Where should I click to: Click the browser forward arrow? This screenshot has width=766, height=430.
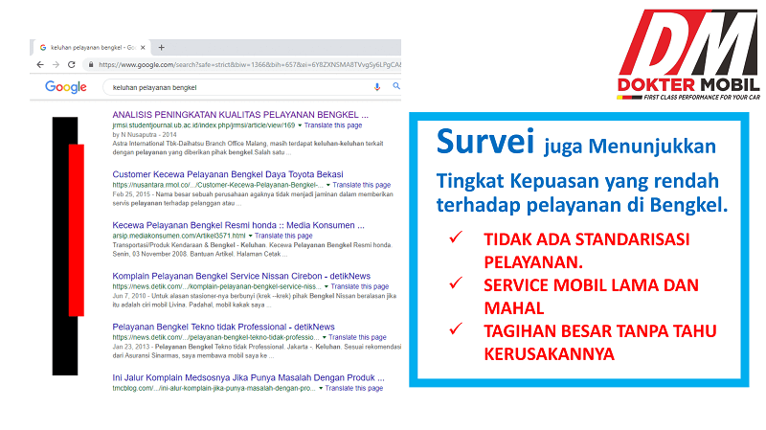(x=56, y=64)
